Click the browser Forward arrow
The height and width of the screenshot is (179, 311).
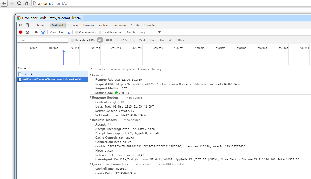tap(12, 3)
